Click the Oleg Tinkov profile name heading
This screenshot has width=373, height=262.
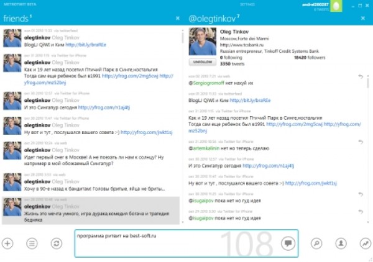coord(234,32)
